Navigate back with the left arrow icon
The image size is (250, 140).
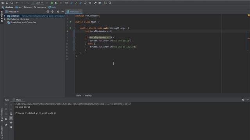click(17, 3)
